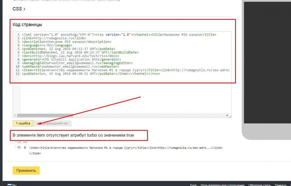Click the error message about turbo attribute
The height and width of the screenshot is (186, 291).
[73, 136]
